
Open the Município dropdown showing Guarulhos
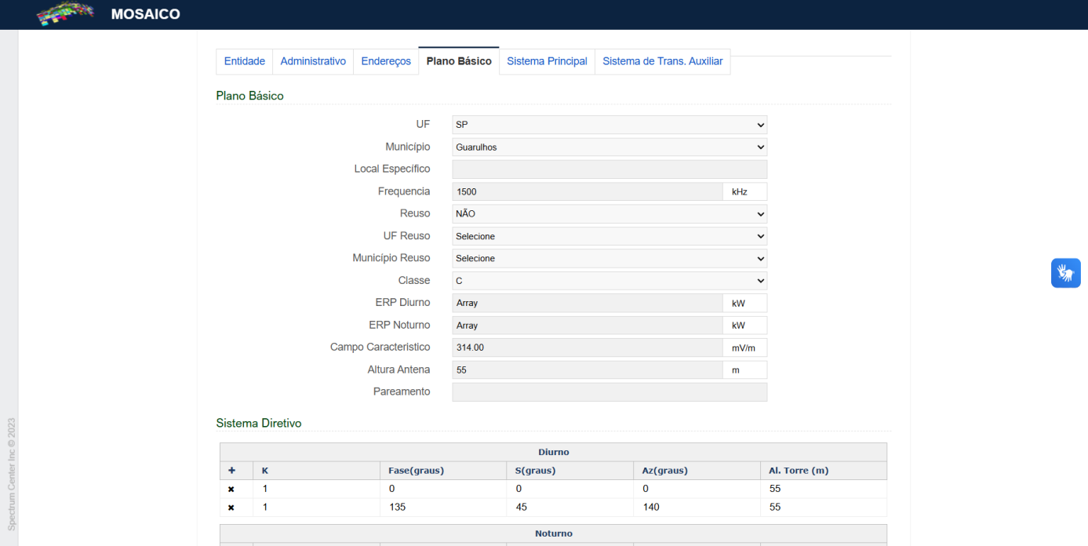pos(609,147)
